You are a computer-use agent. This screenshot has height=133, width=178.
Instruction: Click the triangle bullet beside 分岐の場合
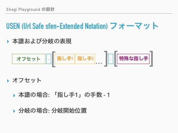[14, 111]
